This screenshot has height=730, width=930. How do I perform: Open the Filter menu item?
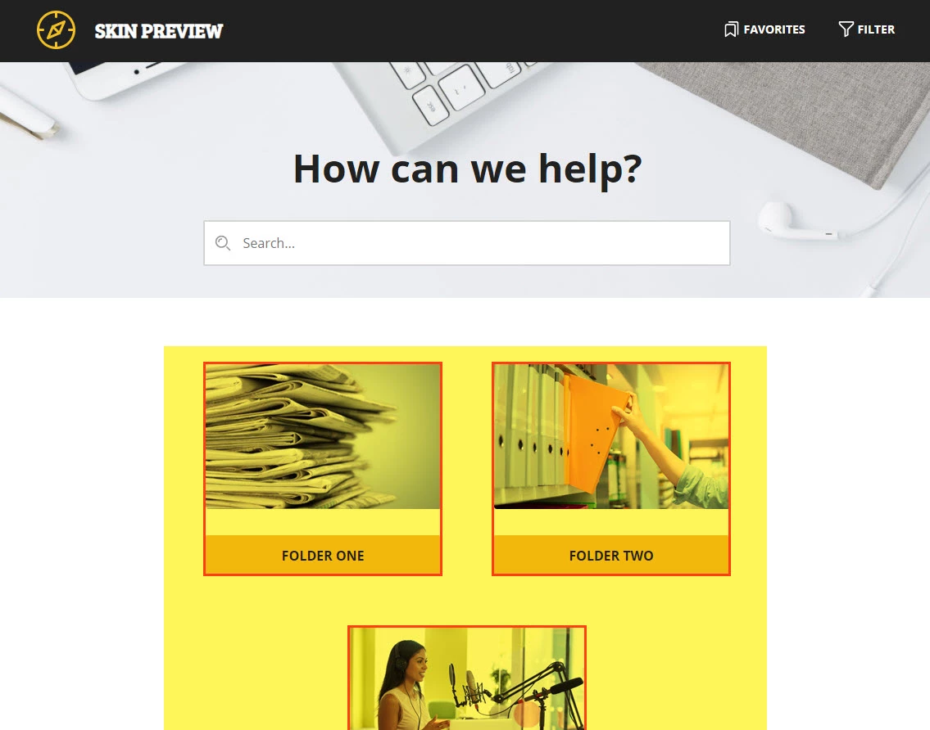tap(867, 29)
